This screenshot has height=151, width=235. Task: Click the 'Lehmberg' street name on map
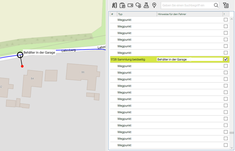[x=68, y=50]
